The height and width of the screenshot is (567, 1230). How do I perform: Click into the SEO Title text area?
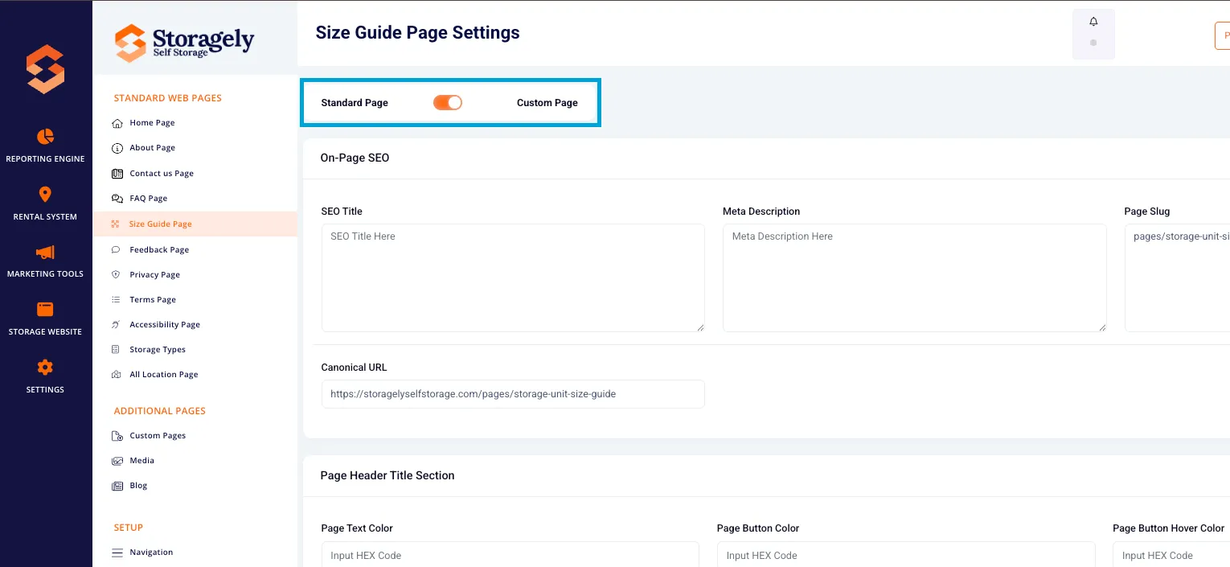(x=513, y=277)
